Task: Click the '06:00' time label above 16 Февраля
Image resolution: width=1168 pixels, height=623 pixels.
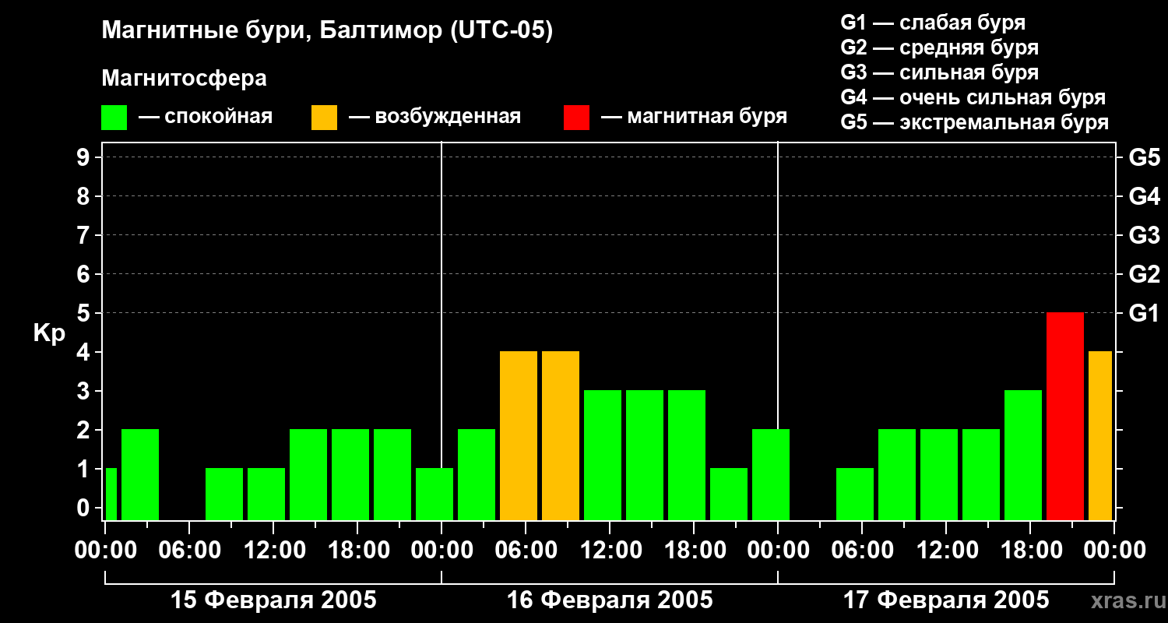Action: 526,551
